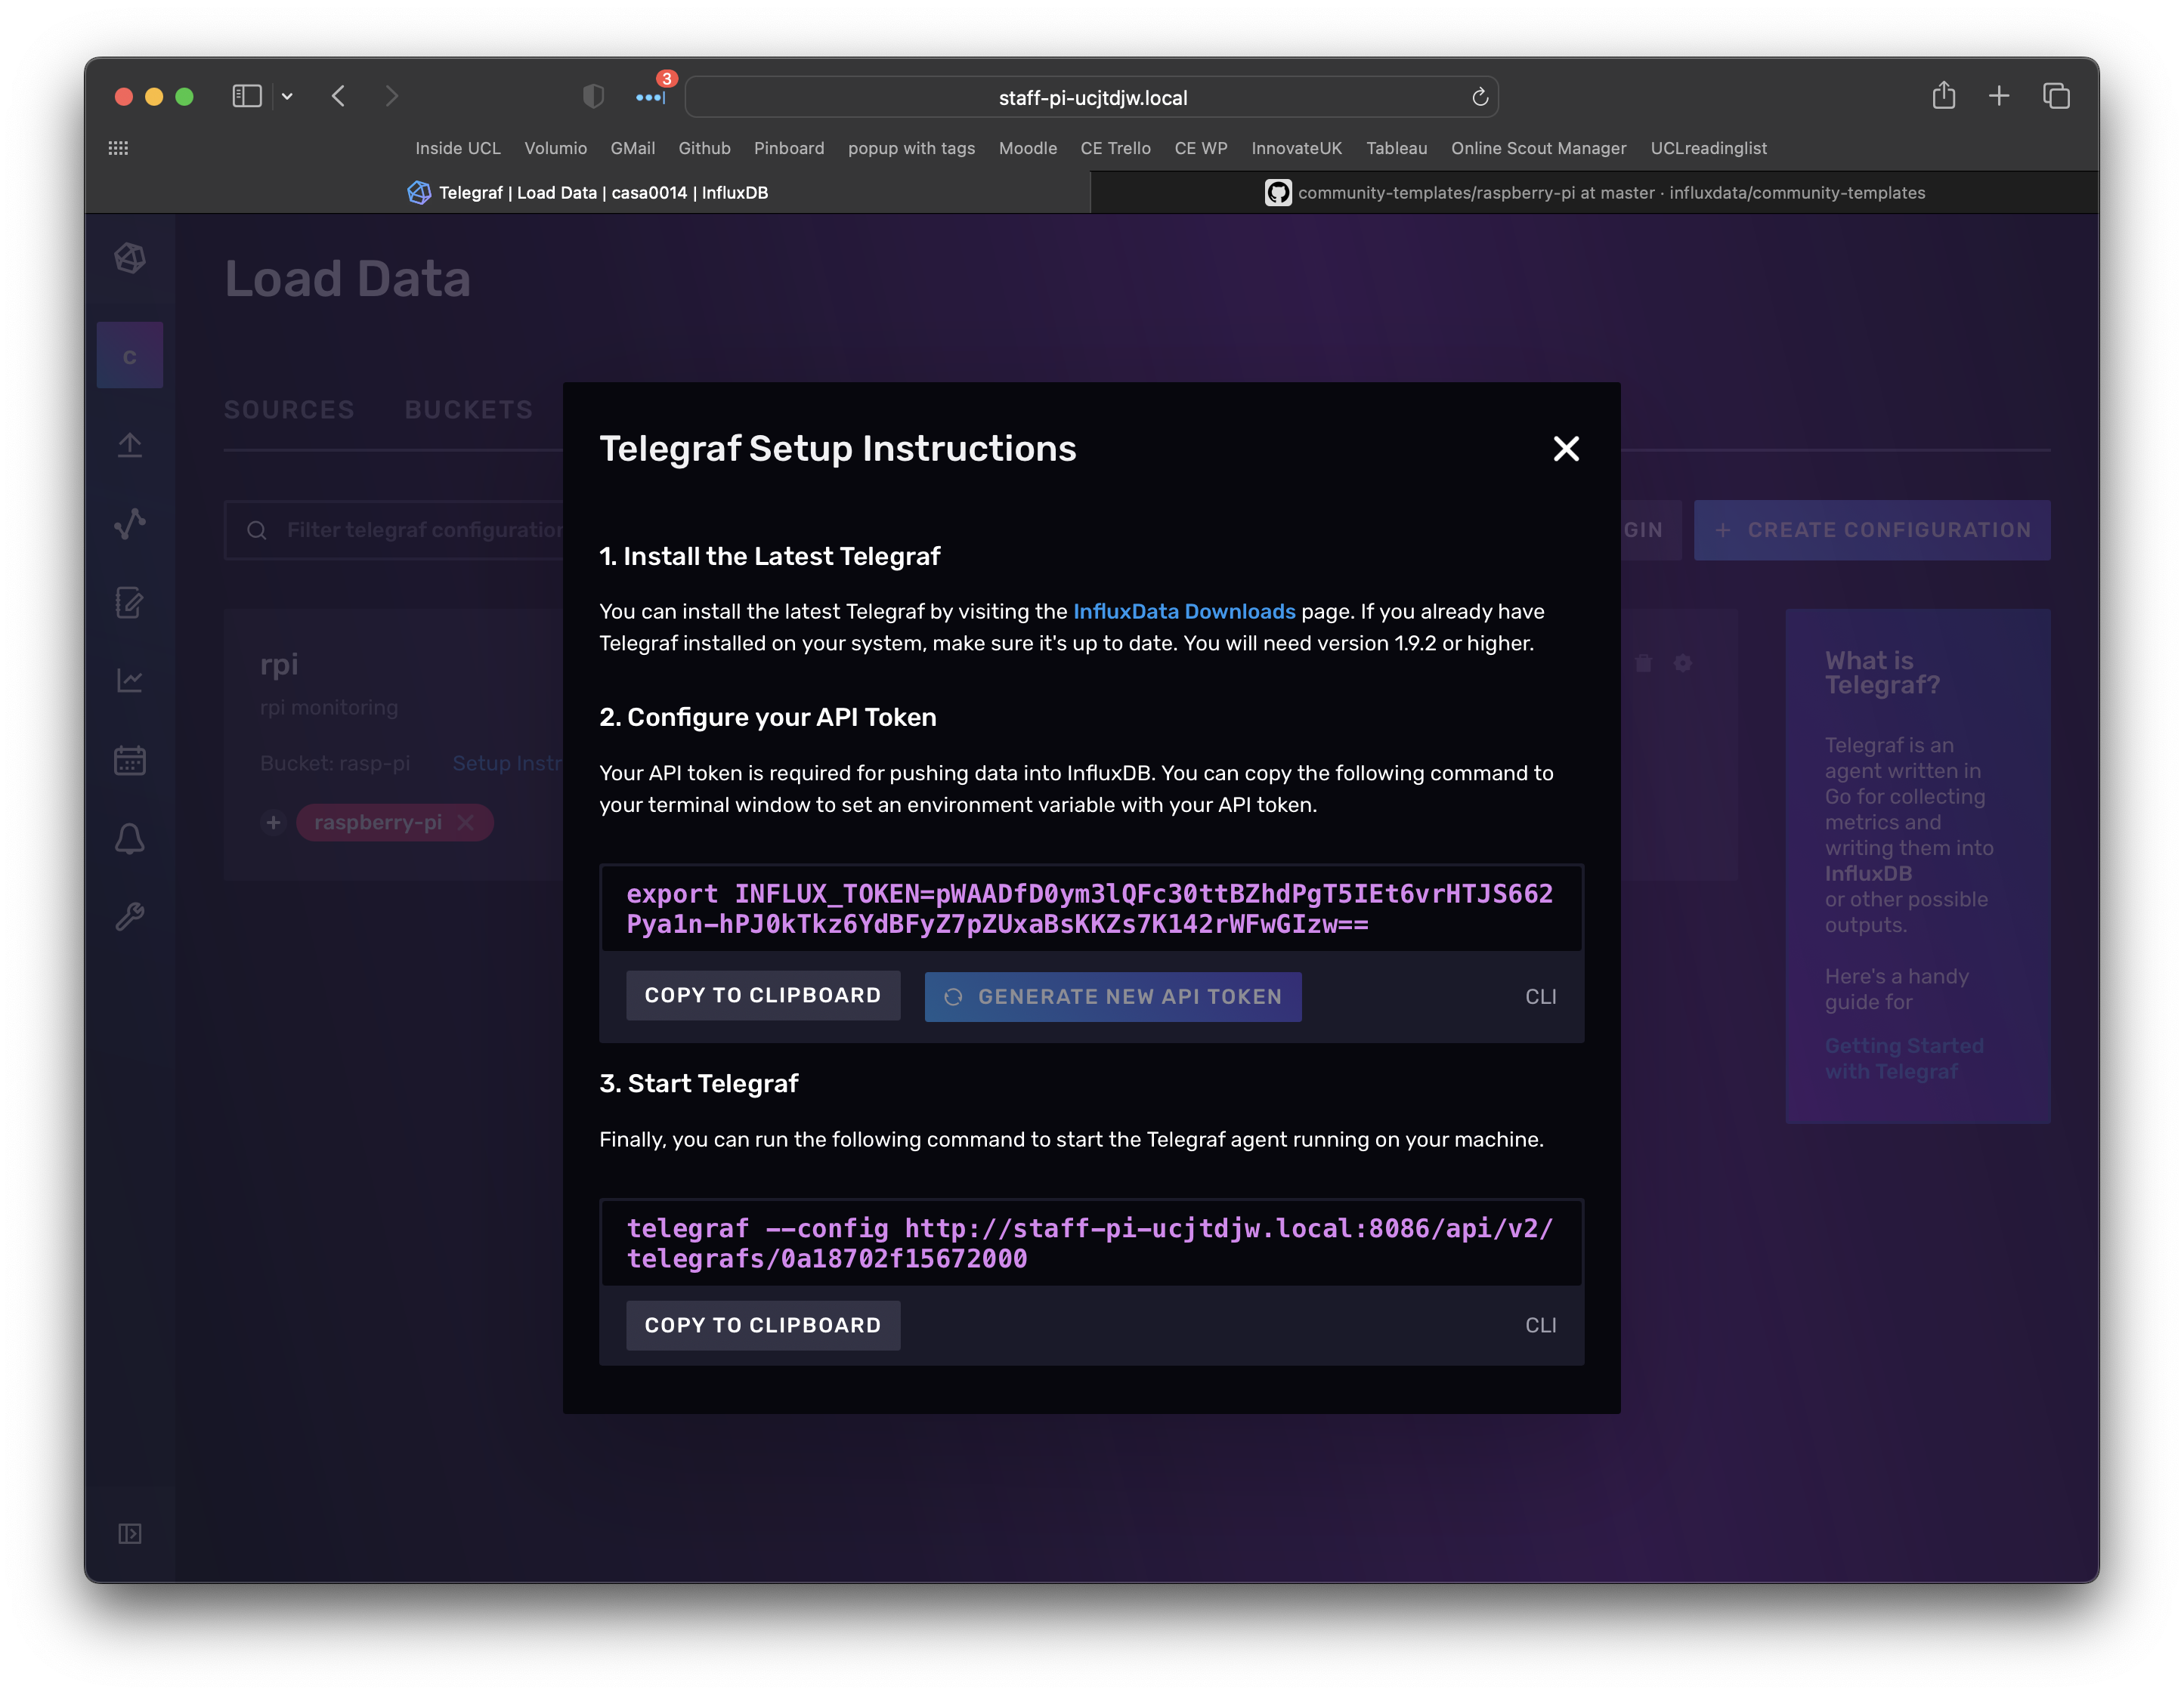Go back in Safari
This screenshot has height=1695, width=2184.
pos(338,96)
